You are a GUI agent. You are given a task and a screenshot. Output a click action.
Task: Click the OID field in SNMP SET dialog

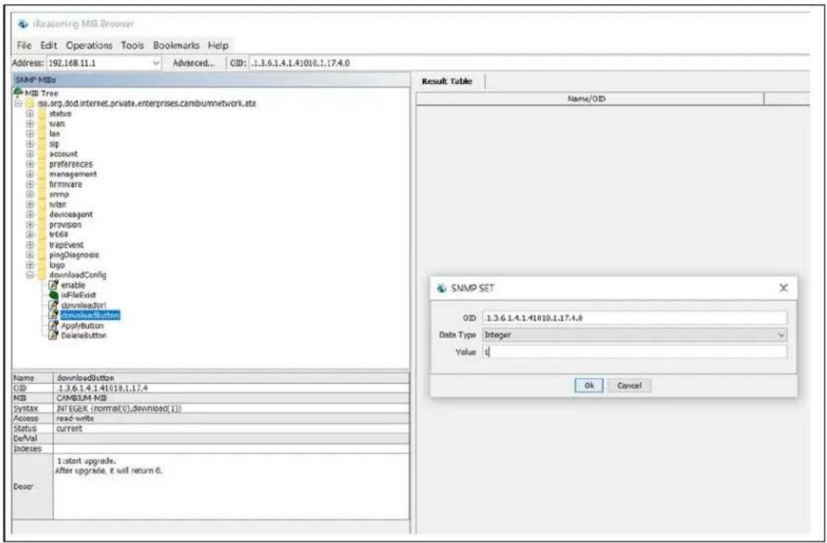point(635,318)
